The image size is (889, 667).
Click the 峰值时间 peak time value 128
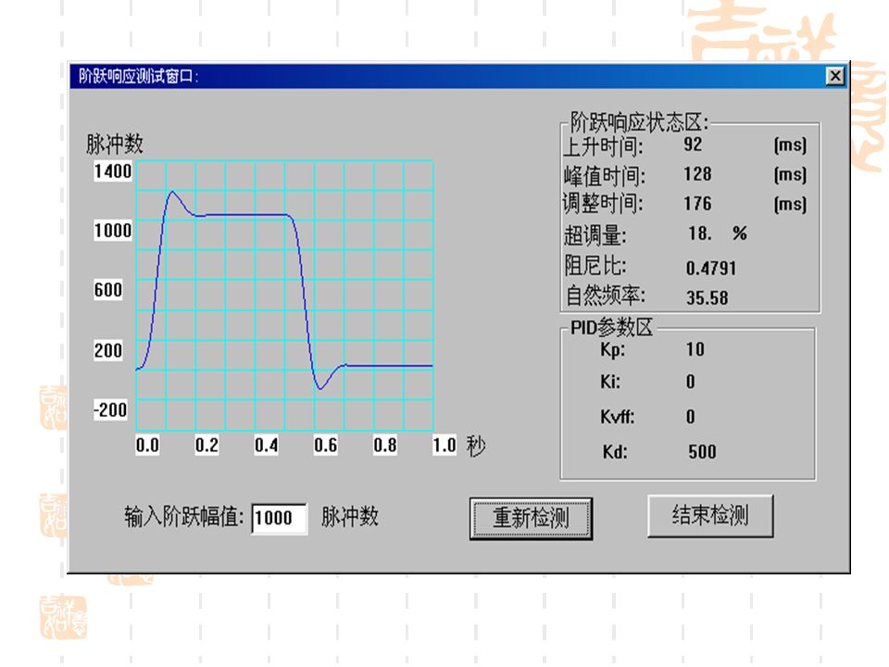click(x=699, y=174)
